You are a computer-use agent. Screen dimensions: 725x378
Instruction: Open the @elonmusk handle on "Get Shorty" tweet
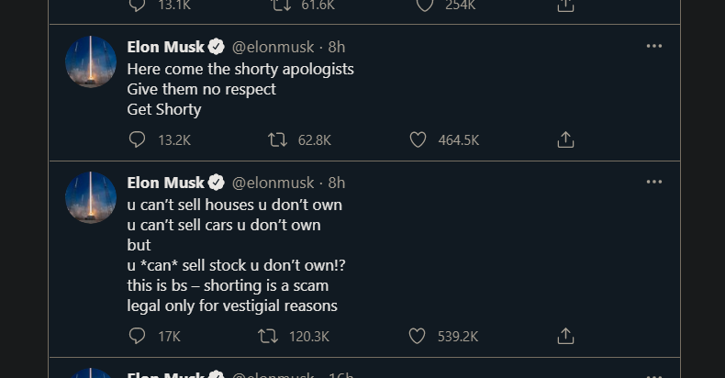pos(271,47)
